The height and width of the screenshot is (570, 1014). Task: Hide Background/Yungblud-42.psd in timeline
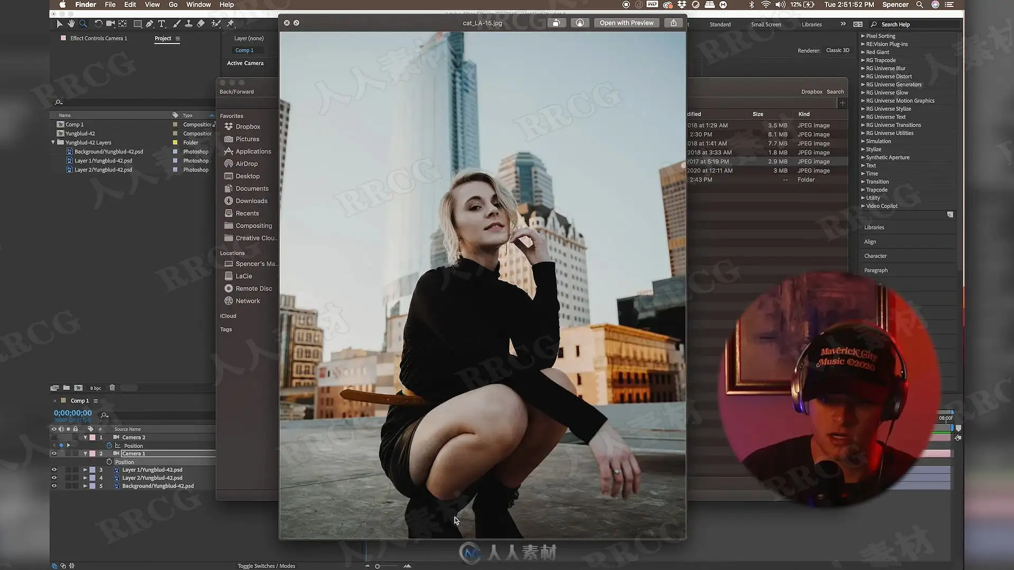[54, 486]
